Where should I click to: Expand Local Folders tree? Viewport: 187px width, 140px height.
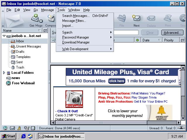[x=4, y=73]
